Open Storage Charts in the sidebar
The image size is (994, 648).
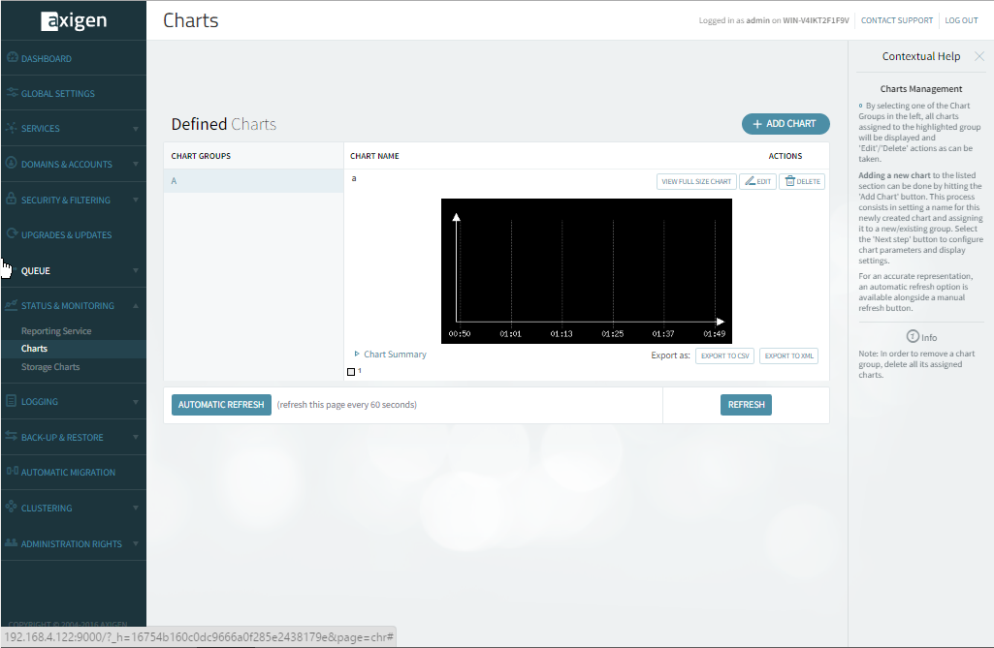click(50, 367)
